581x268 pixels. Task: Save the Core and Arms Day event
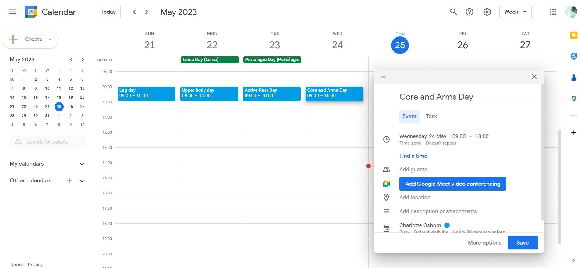point(523,243)
